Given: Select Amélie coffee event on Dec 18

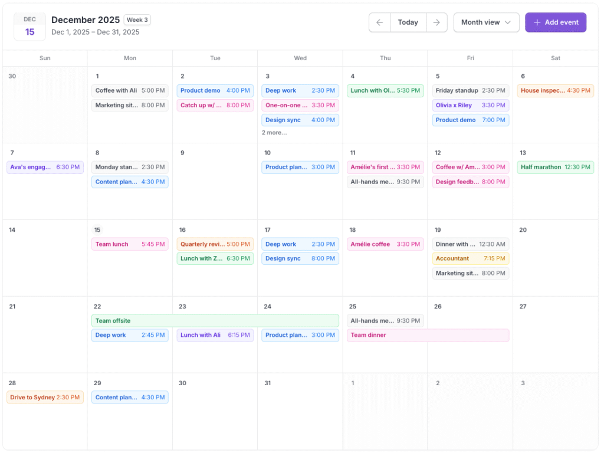Looking at the screenshot, I should (385, 244).
